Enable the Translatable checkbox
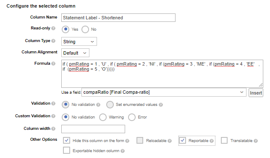 pyautogui.click(x=224, y=140)
